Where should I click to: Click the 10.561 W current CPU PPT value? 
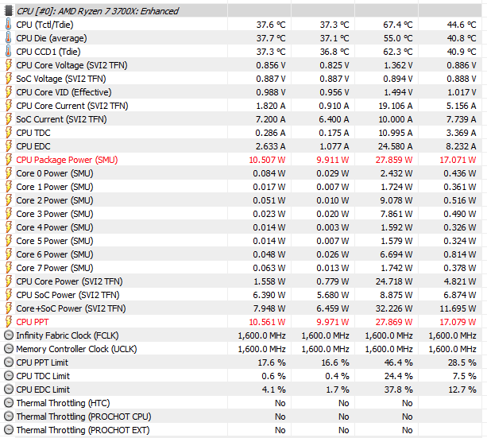[x=268, y=322]
